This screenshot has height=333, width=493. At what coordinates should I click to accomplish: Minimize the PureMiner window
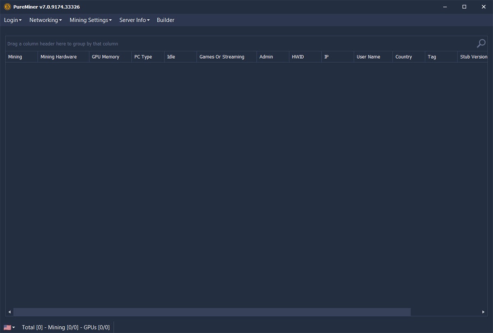445,7
